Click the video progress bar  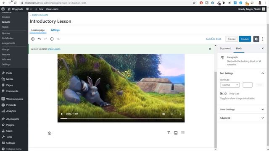(x=121, y=118)
